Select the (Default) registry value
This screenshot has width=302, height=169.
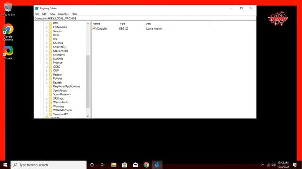tap(100, 29)
